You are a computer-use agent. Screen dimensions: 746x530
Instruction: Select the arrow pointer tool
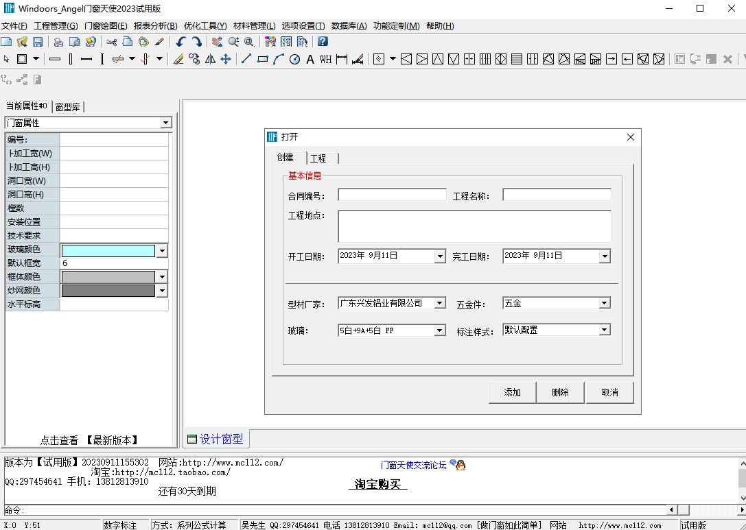[6, 59]
